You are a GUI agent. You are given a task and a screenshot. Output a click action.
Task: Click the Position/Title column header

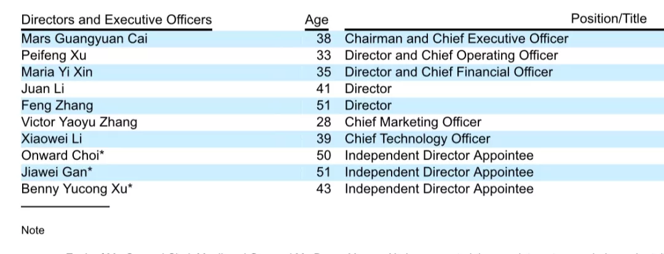609,18
